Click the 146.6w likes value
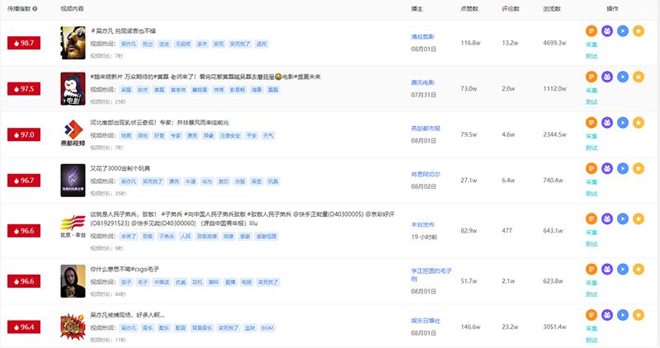This screenshot has height=348, width=660. pyautogui.click(x=470, y=327)
